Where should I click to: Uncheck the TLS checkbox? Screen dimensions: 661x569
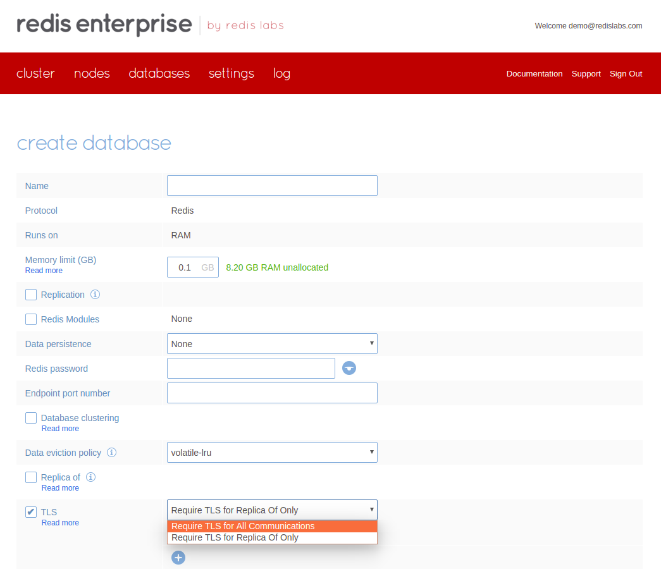31,512
